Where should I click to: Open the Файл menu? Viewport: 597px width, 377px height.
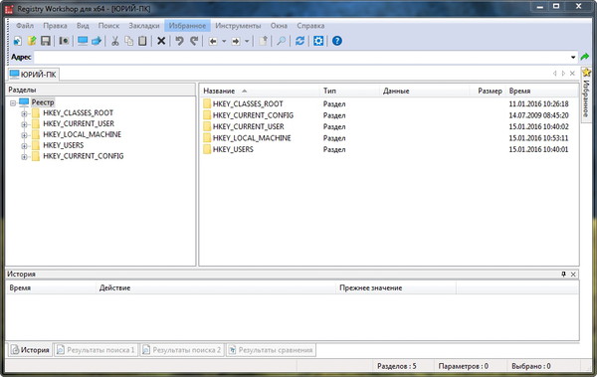(x=25, y=26)
